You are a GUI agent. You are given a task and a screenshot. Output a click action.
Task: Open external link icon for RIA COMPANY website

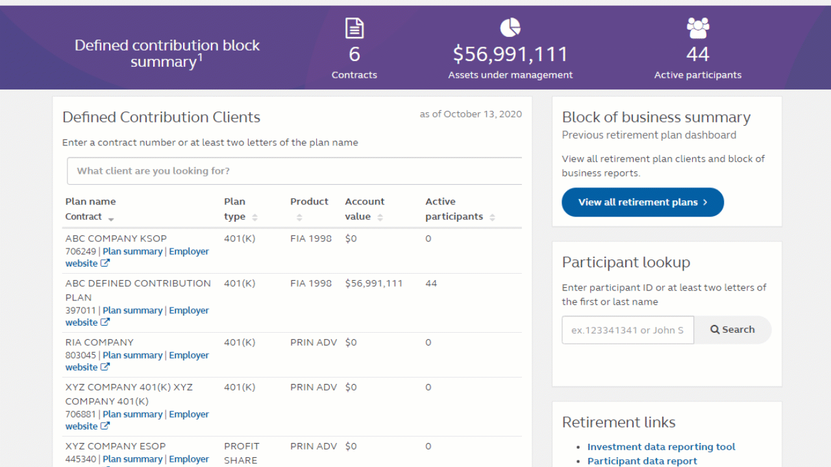(x=105, y=367)
